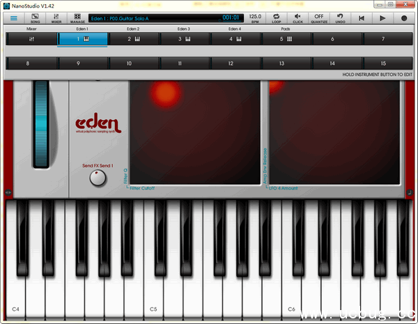Screen dimensions: 418x324
Task: Open the Song editor
Action: coord(35,17)
